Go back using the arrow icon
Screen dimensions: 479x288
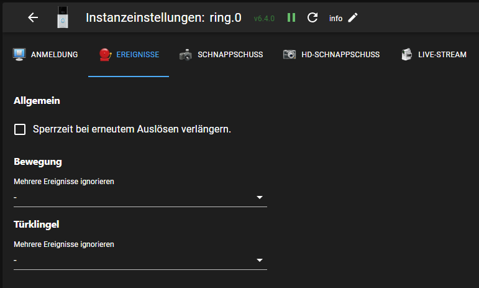[x=33, y=18]
